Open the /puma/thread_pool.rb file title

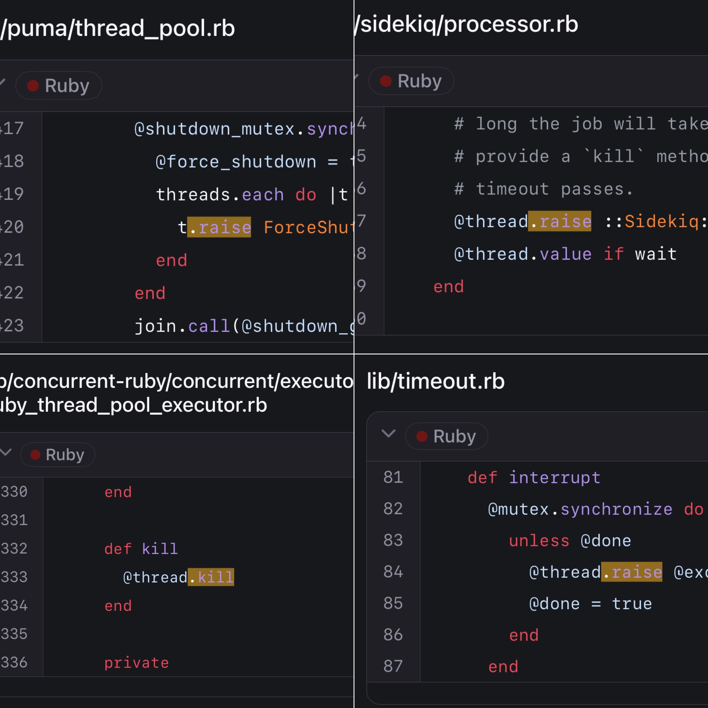[117, 28]
